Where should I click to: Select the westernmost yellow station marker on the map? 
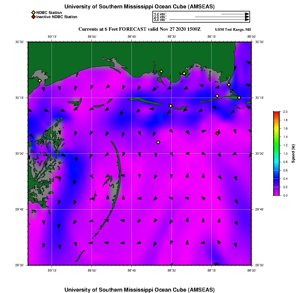coord(40,81)
